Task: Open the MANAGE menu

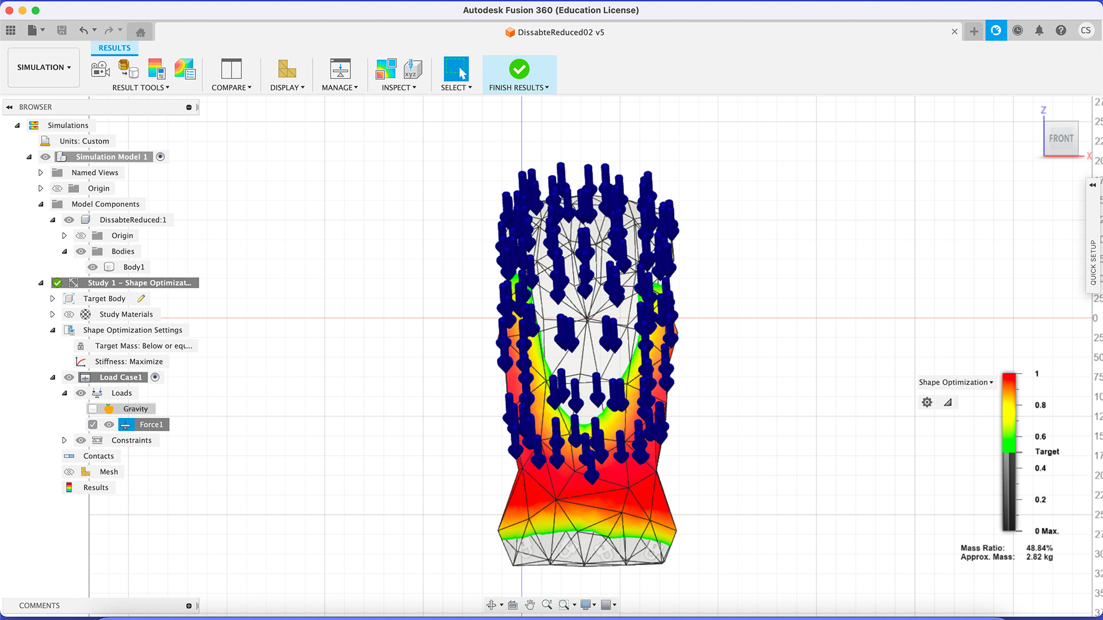Action: point(340,88)
